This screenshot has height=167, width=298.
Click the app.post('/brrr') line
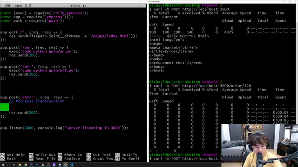[x=37, y=97]
